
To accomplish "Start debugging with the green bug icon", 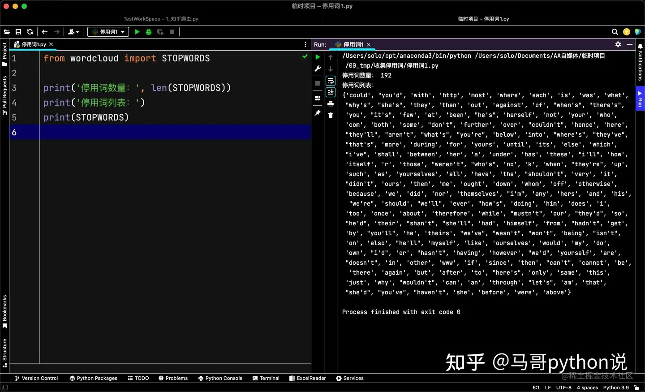I will tap(149, 32).
